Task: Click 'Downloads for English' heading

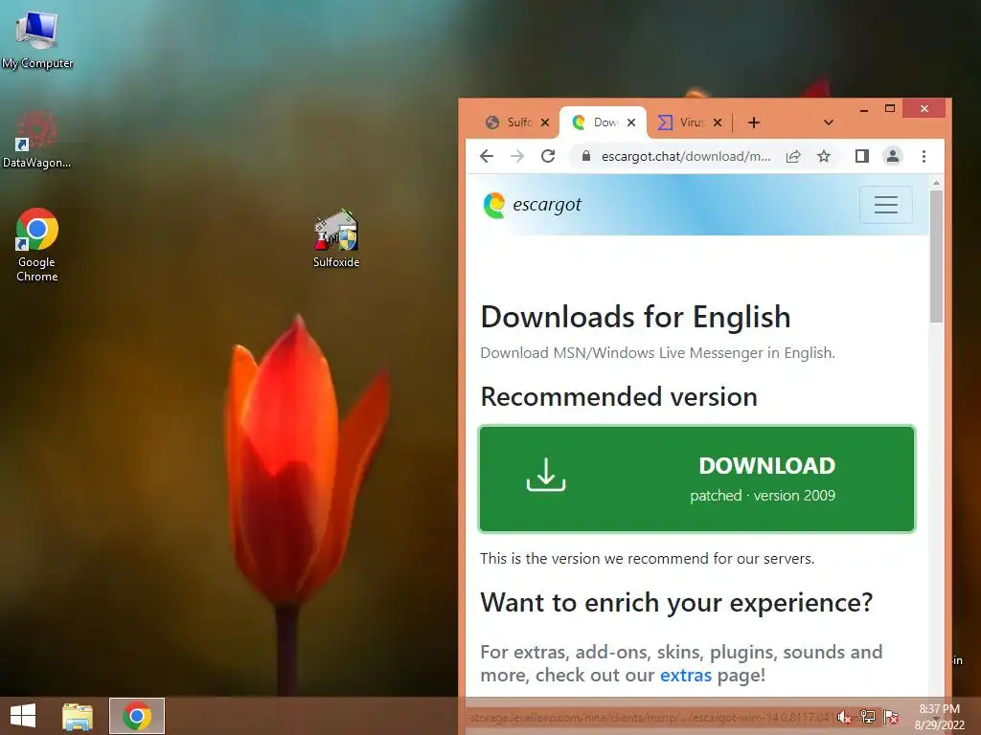Action: pos(635,317)
